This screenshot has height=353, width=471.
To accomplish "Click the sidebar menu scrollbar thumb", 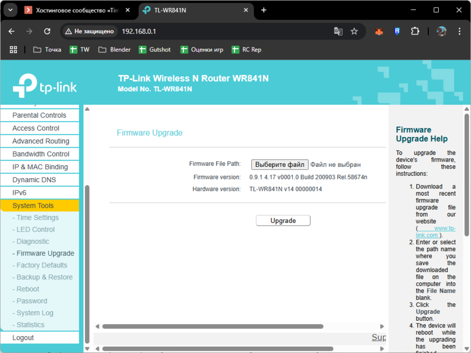I will point(87,264).
